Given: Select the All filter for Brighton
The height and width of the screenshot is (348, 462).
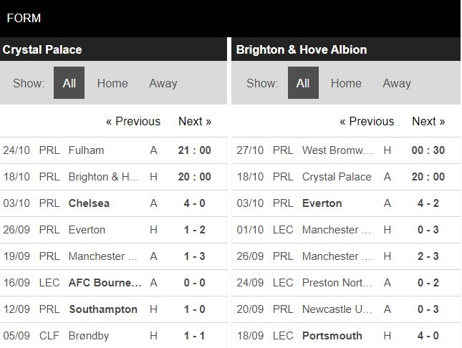Looking at the screenshot, I should (x=303, y=83).
